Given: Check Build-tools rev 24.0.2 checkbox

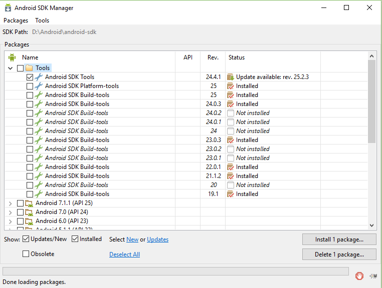Looking at the screenshot, I should tap(30, 113).
